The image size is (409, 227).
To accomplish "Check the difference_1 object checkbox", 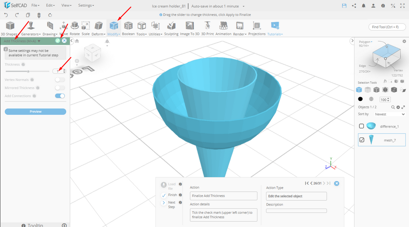I will coord(361,126).
